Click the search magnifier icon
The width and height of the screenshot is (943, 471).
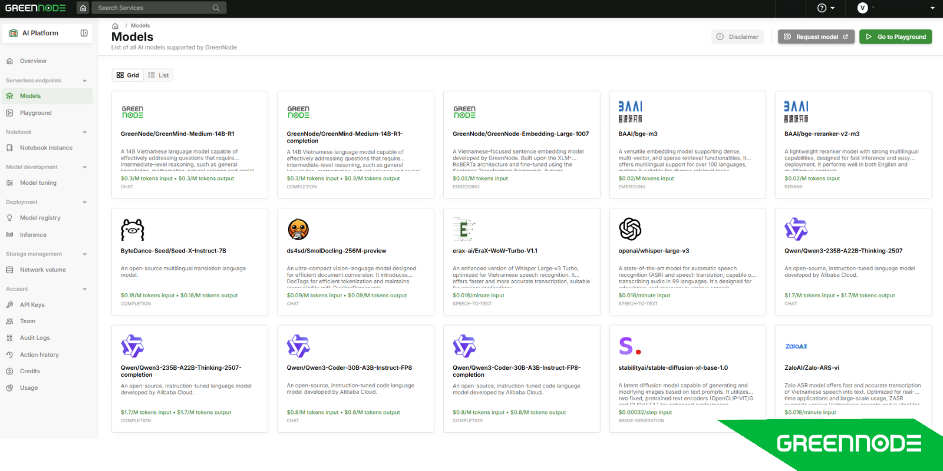pyautogui.click(x=216, y=8)
